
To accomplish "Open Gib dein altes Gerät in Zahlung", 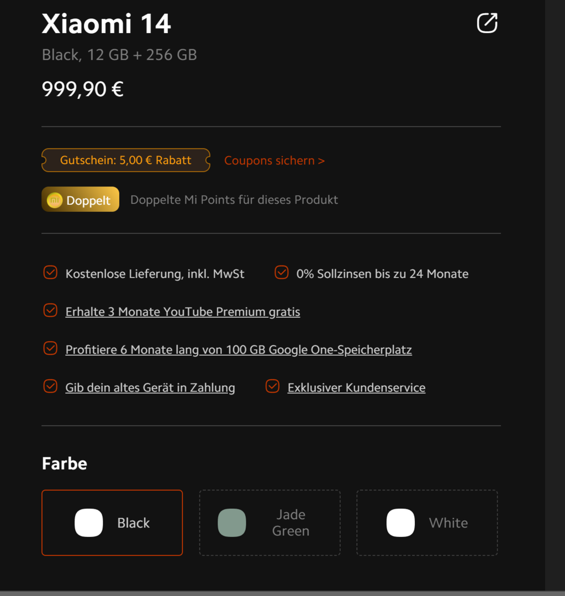I will [x=150, y=388].
